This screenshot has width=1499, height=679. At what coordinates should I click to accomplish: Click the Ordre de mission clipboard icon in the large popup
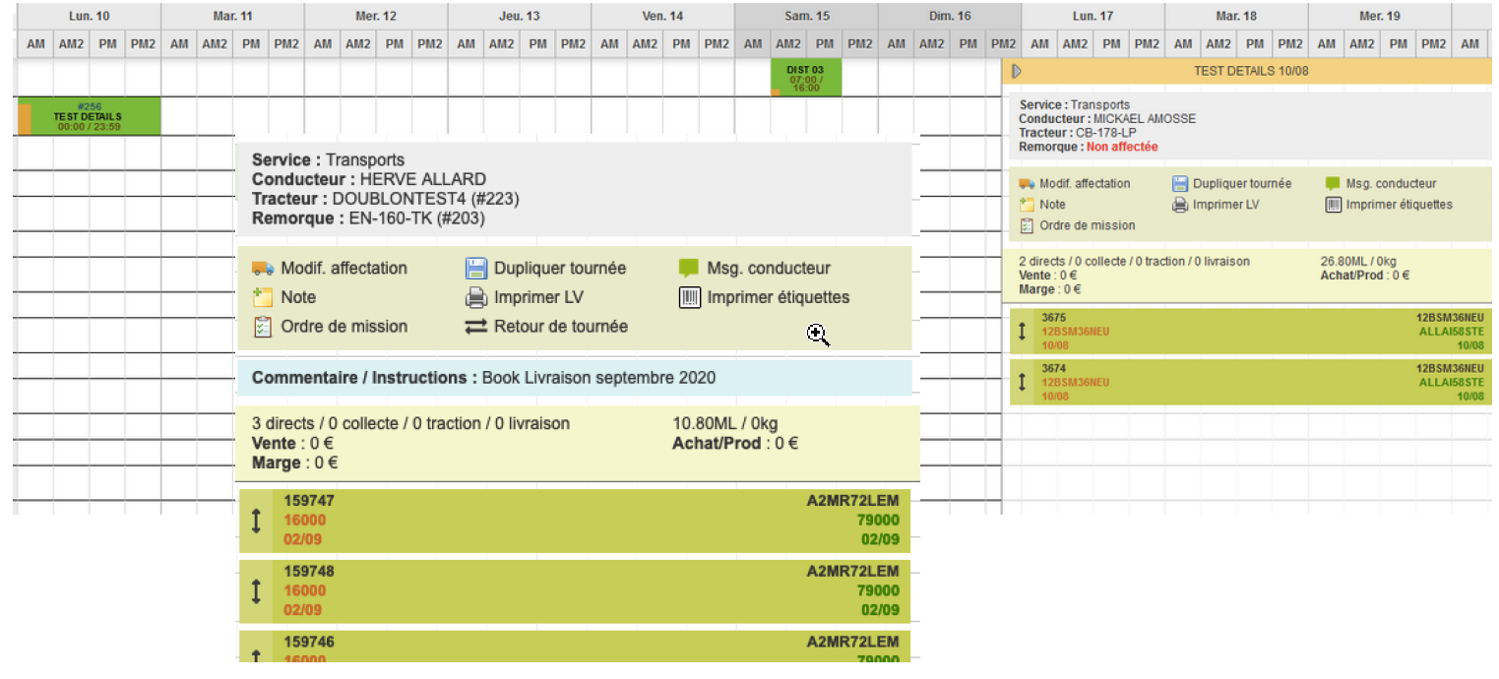262,327
